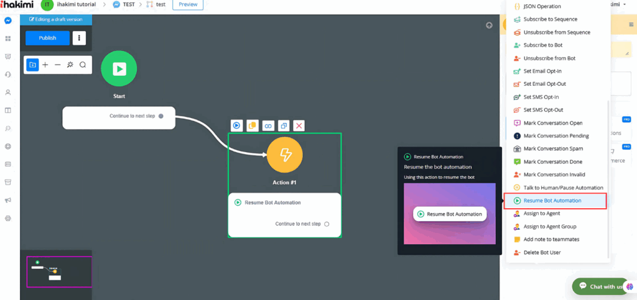Click the Preview button
The width and height of the screenshot is (637, 300).
[188, 4]
